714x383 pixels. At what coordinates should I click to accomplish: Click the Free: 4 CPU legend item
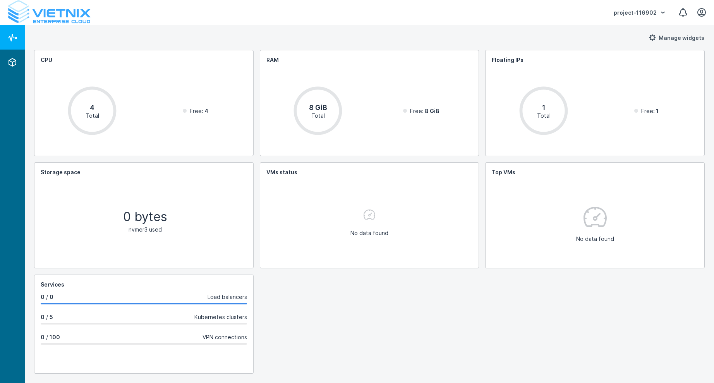point(196,111)
